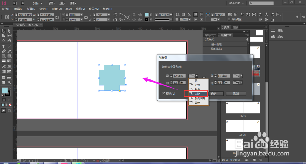The height and width of the screenshot is (164, 306).
Task: Open the Stroke (描边) panel
Action: pyautogui.click(x=277, y=30)
